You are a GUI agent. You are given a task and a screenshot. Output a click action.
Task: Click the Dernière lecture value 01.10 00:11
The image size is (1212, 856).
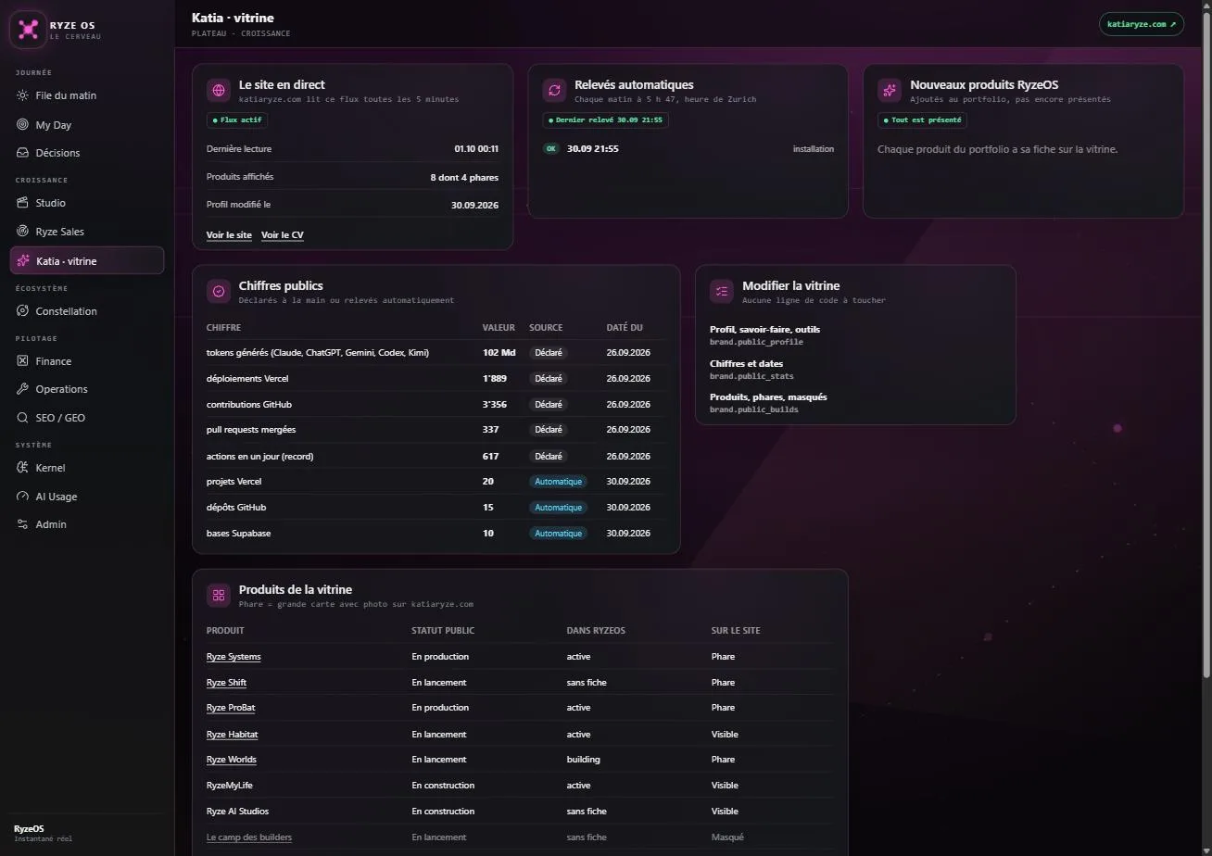pyautogui.click(x=476, y=149)
